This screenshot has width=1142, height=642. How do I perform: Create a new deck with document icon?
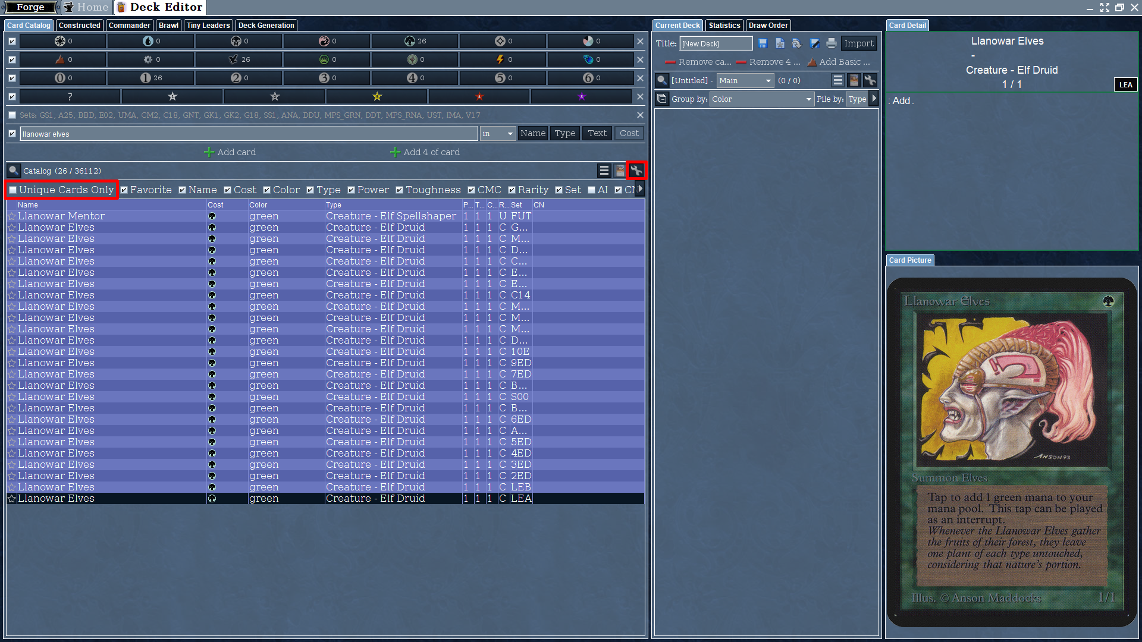(x=780, y=43)
